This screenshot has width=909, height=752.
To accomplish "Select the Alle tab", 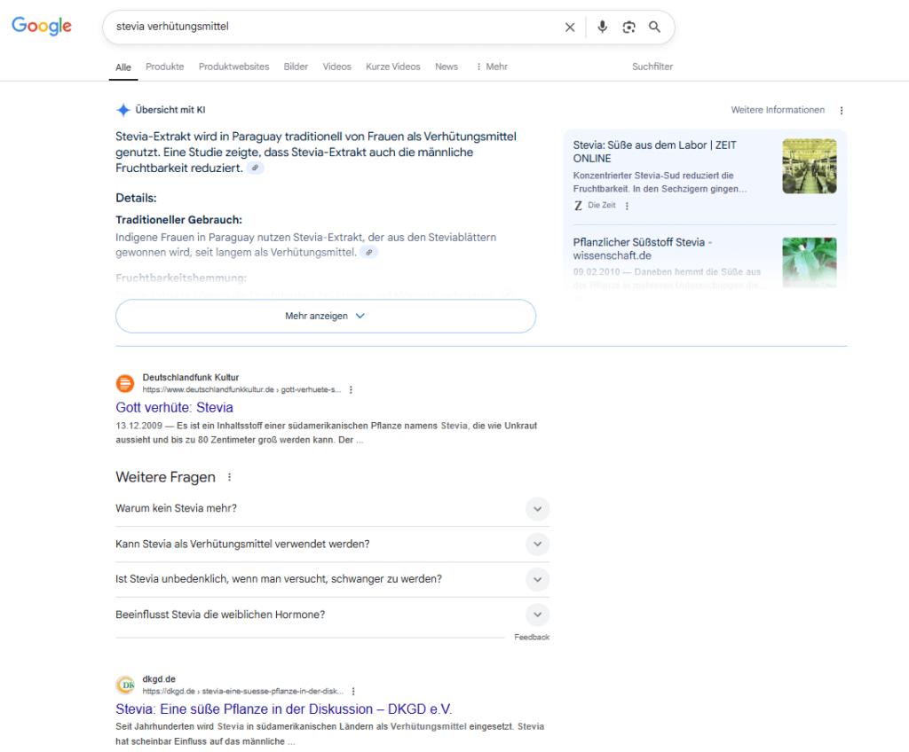I will click(x=123, y=67).
